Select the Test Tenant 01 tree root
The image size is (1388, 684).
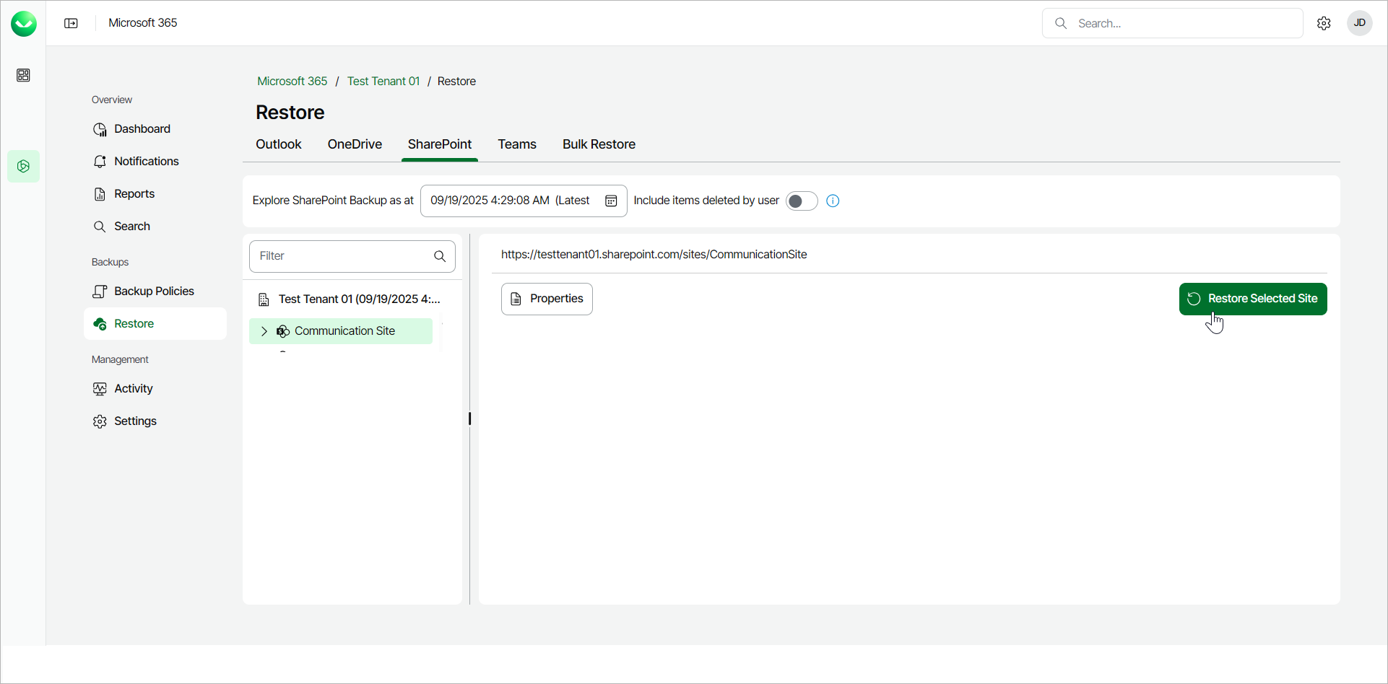tap(359, 299)
